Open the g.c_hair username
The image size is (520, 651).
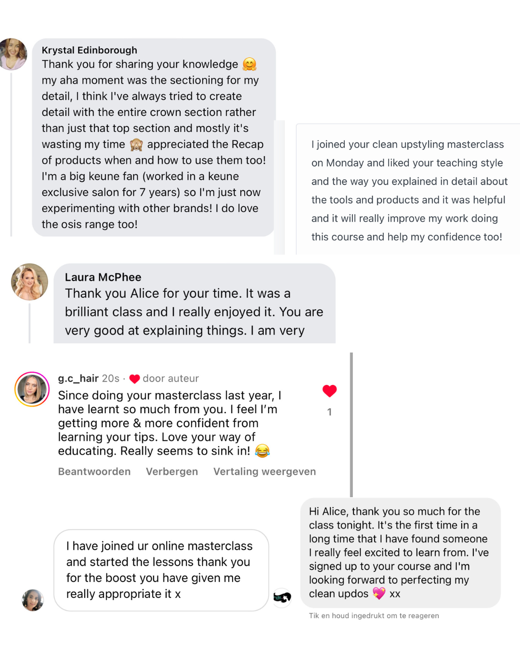pyautogui.click(x=78, y=379)
